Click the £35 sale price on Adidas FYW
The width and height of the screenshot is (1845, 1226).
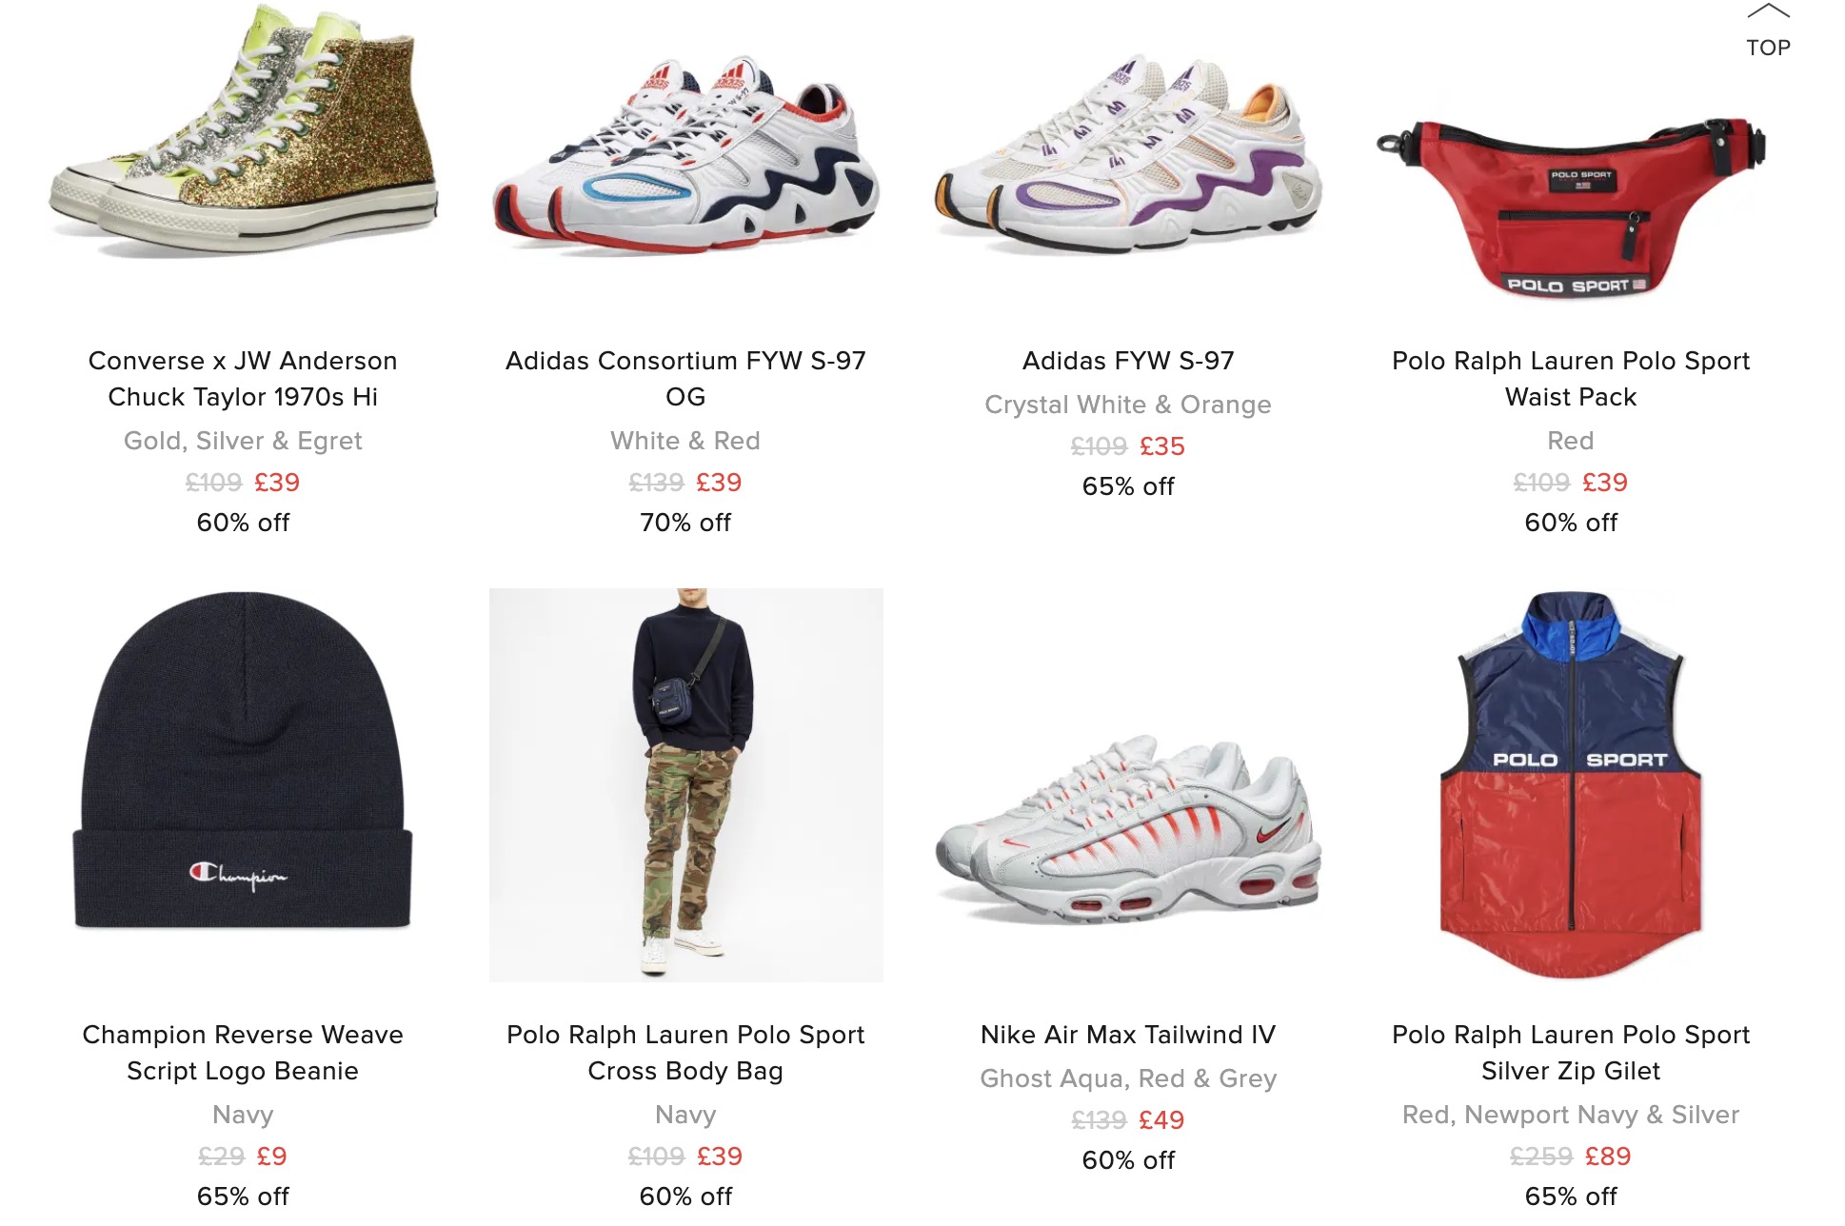pos(1162,446)
